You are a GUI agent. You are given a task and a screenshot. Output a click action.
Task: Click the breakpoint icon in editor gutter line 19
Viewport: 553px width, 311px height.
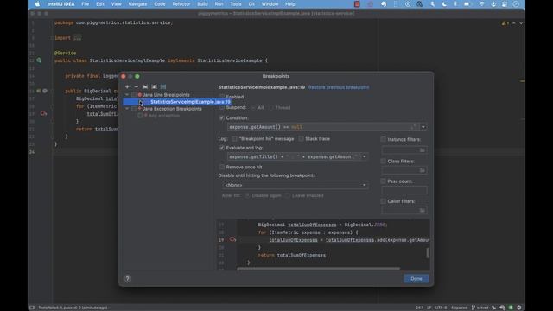(x=43, y=113)
